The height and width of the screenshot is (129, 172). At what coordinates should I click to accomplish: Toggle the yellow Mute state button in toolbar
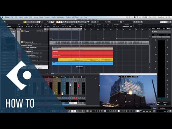tap(25, 22)
